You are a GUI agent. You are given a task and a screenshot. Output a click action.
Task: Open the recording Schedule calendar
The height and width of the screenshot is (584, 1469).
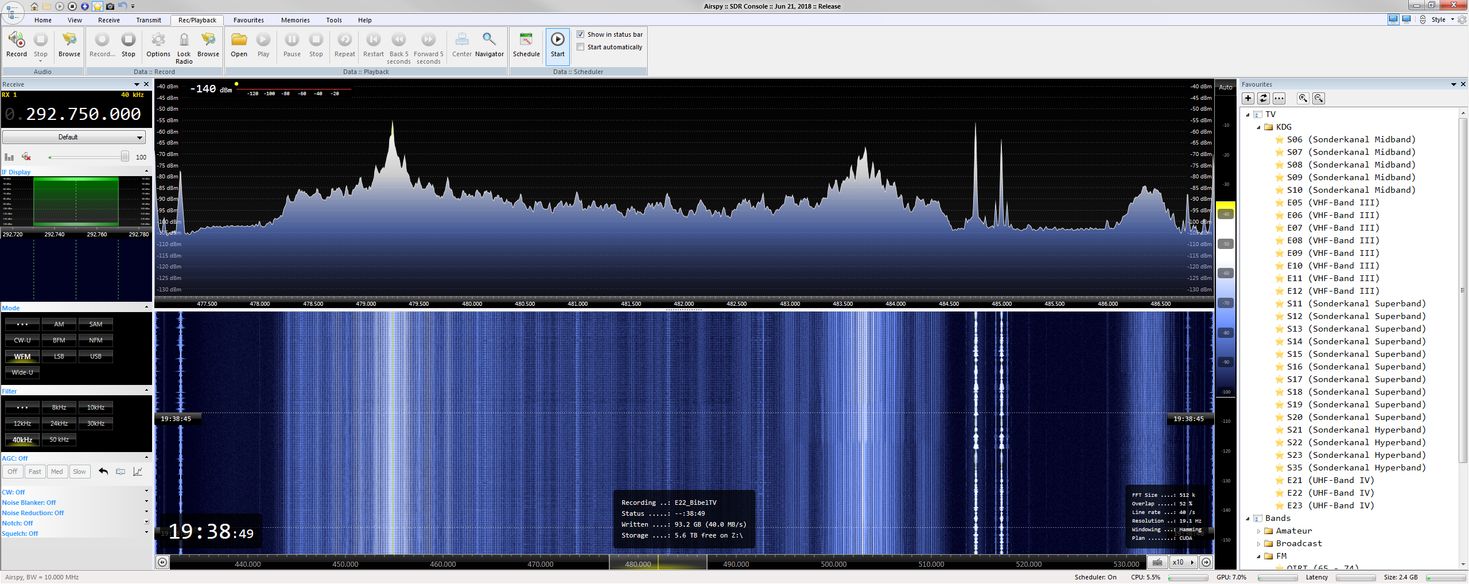[526, 45]
